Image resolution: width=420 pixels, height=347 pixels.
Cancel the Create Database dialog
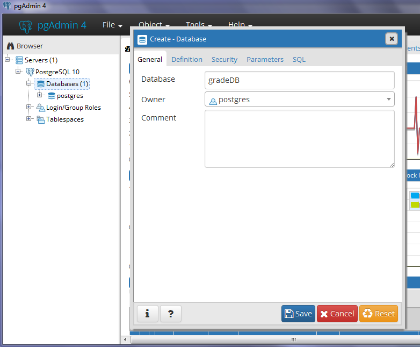(x=337, y=314)
